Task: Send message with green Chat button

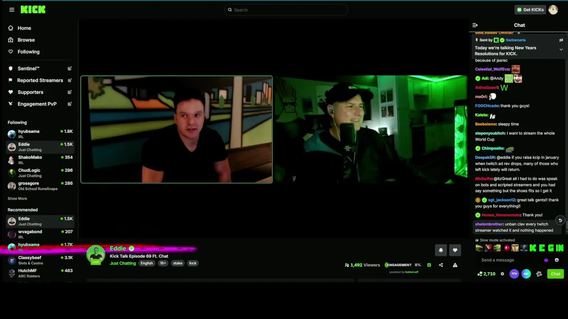Action: click(x=556, y=274)
